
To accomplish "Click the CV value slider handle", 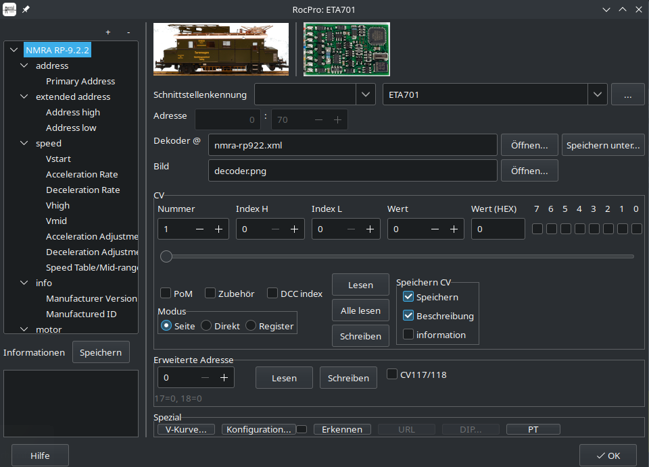I will coord(166,256).
